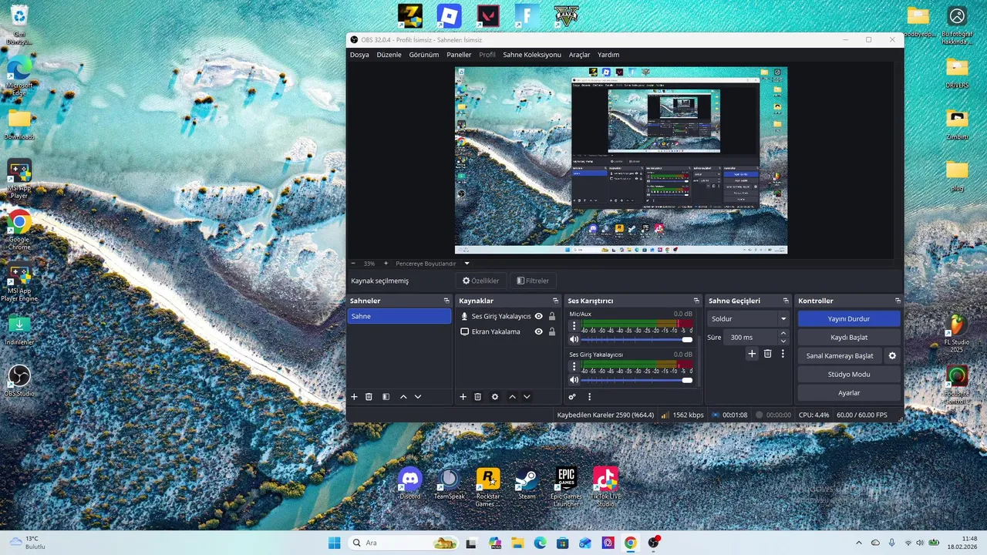Zoom in preview with plus icon
Image resolution: width=987 pixels, height=555 pixels.
pos(386,264)
